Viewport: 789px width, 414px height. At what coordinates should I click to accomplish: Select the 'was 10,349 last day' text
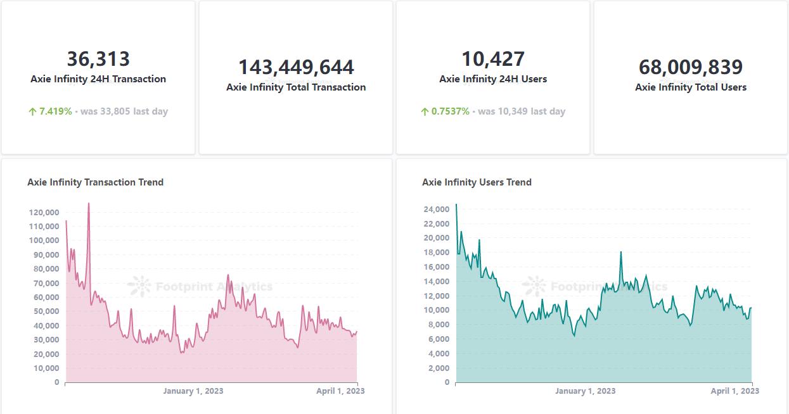click(x=522, y=111)
